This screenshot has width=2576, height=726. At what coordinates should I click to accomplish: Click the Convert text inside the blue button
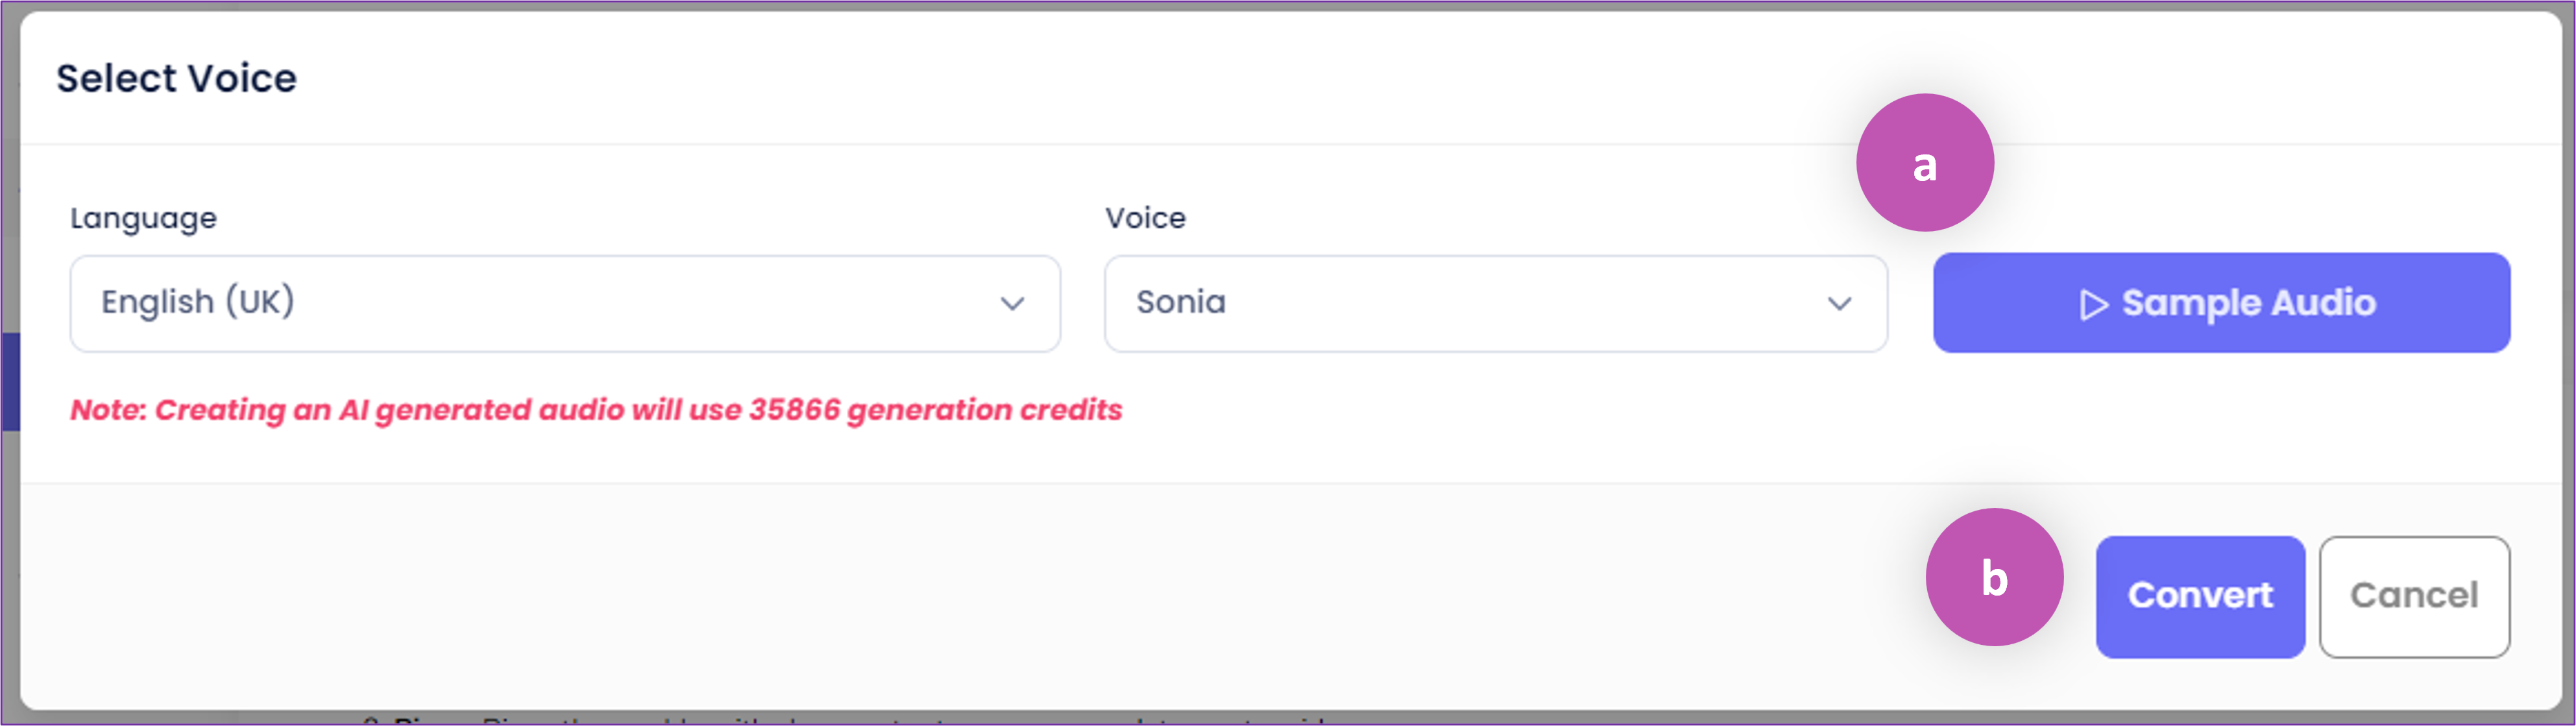(x=2200, y=595)
